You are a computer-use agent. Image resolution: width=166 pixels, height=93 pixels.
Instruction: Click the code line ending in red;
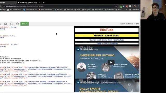pos(2,37)
